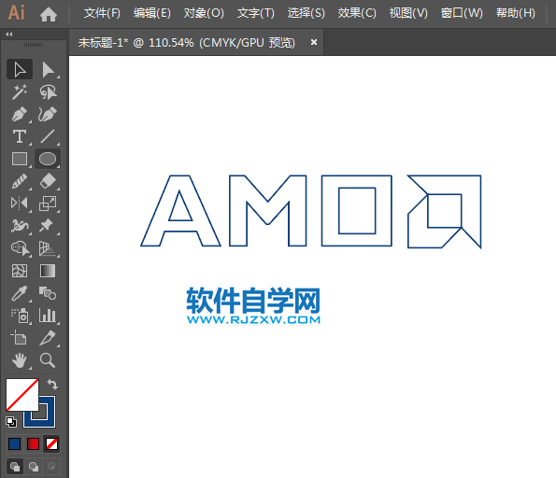Swap fill and stroke colors
The height and width of the screenshot is (478, 556).
click(52, 384)
